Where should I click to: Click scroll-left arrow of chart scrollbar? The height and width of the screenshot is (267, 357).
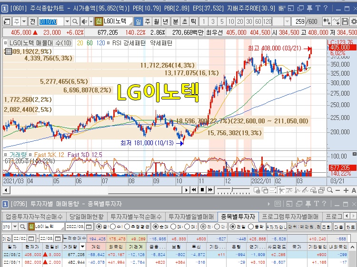click(x=6, y=190)
